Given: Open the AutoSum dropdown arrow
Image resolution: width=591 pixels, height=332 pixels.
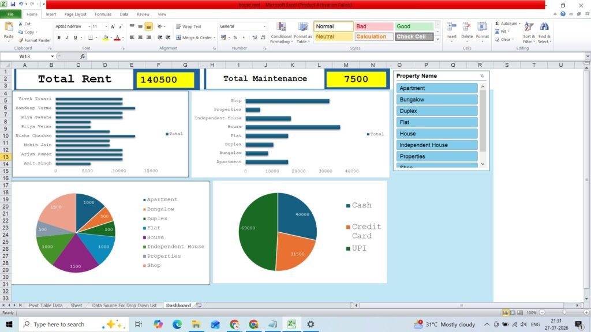Looking at the screenshot, I should point(520,23).
